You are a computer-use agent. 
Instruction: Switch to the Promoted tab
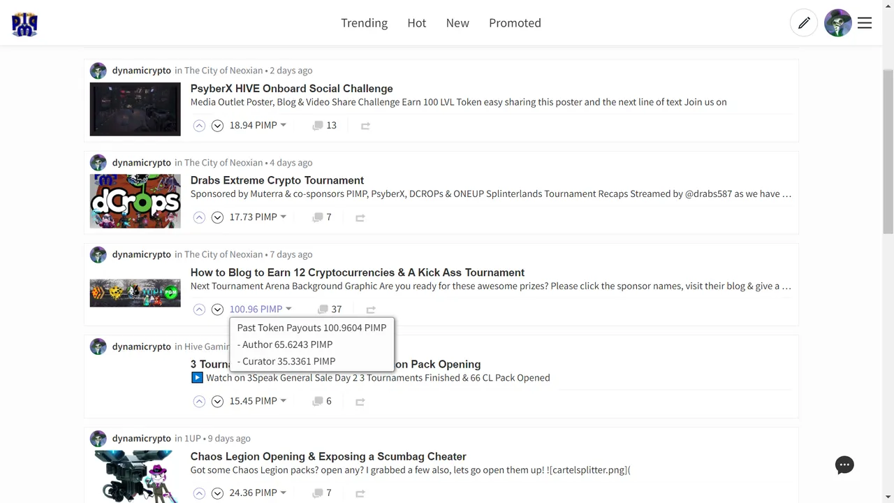(x=515, y=23)
